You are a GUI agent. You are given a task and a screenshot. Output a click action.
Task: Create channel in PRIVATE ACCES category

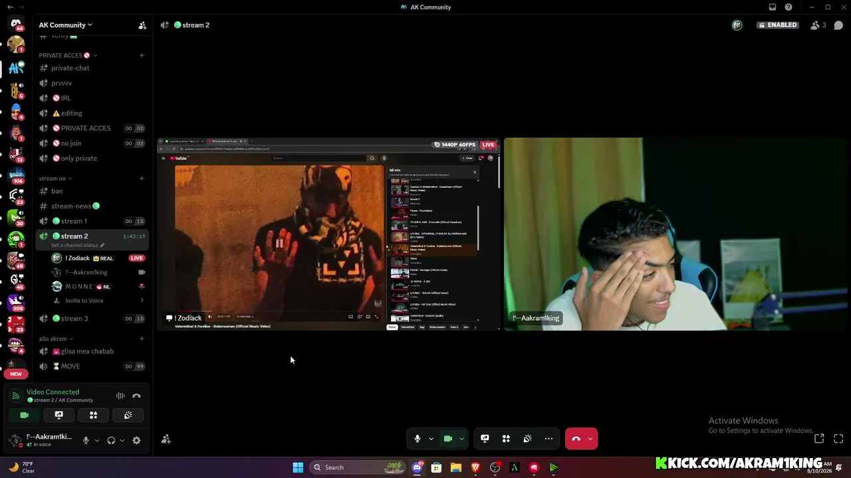142,55
